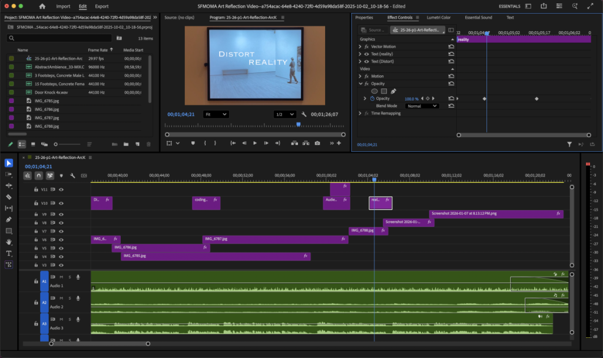Click project panel search field
This screenshot has height=358, width=603.
59,38
